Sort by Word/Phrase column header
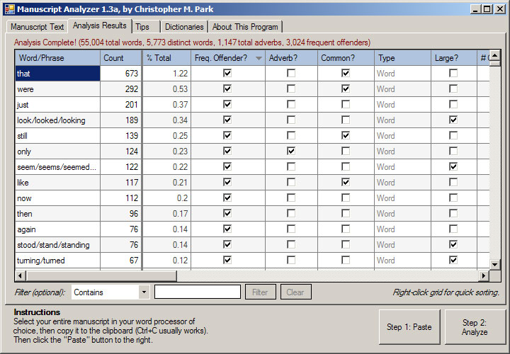Screen dimensions: 510x354 (57, 58)
